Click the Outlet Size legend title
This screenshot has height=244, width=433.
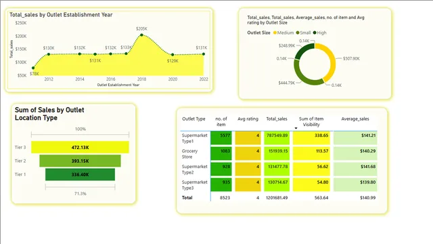258,33
